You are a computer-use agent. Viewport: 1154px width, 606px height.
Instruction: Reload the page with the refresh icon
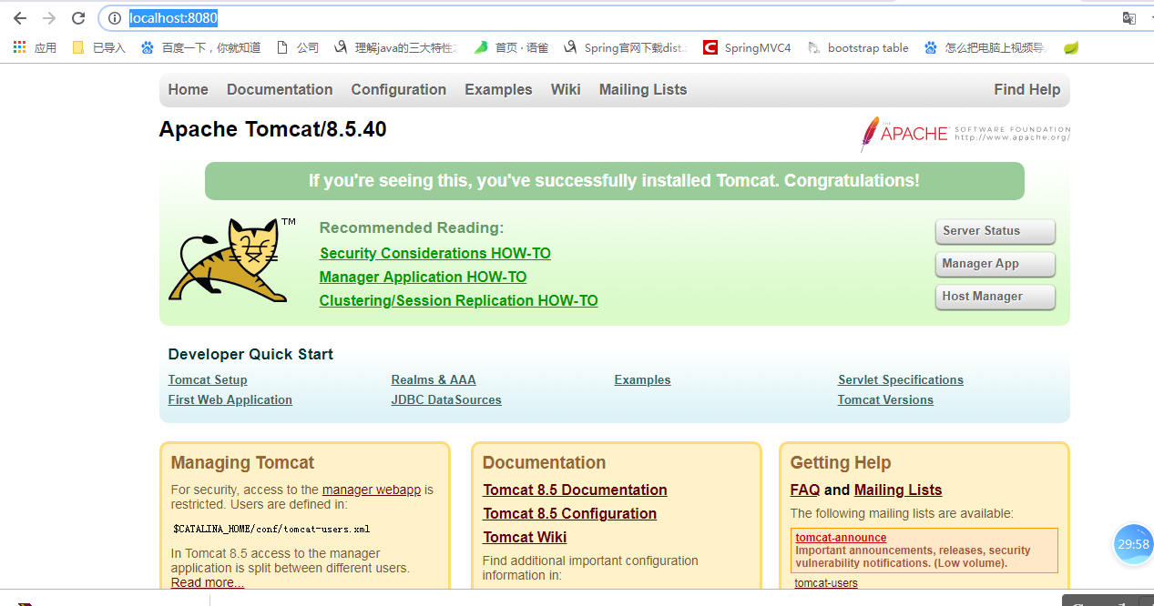coord(78,18)
